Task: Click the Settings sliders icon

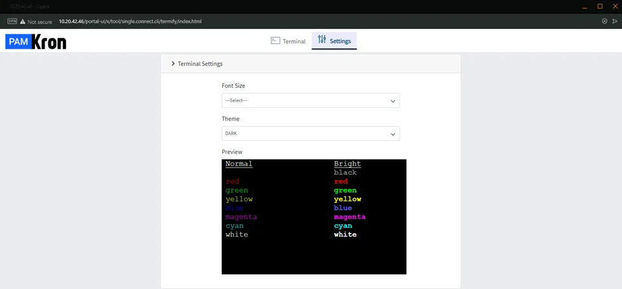Action: [x=321, y=39]
